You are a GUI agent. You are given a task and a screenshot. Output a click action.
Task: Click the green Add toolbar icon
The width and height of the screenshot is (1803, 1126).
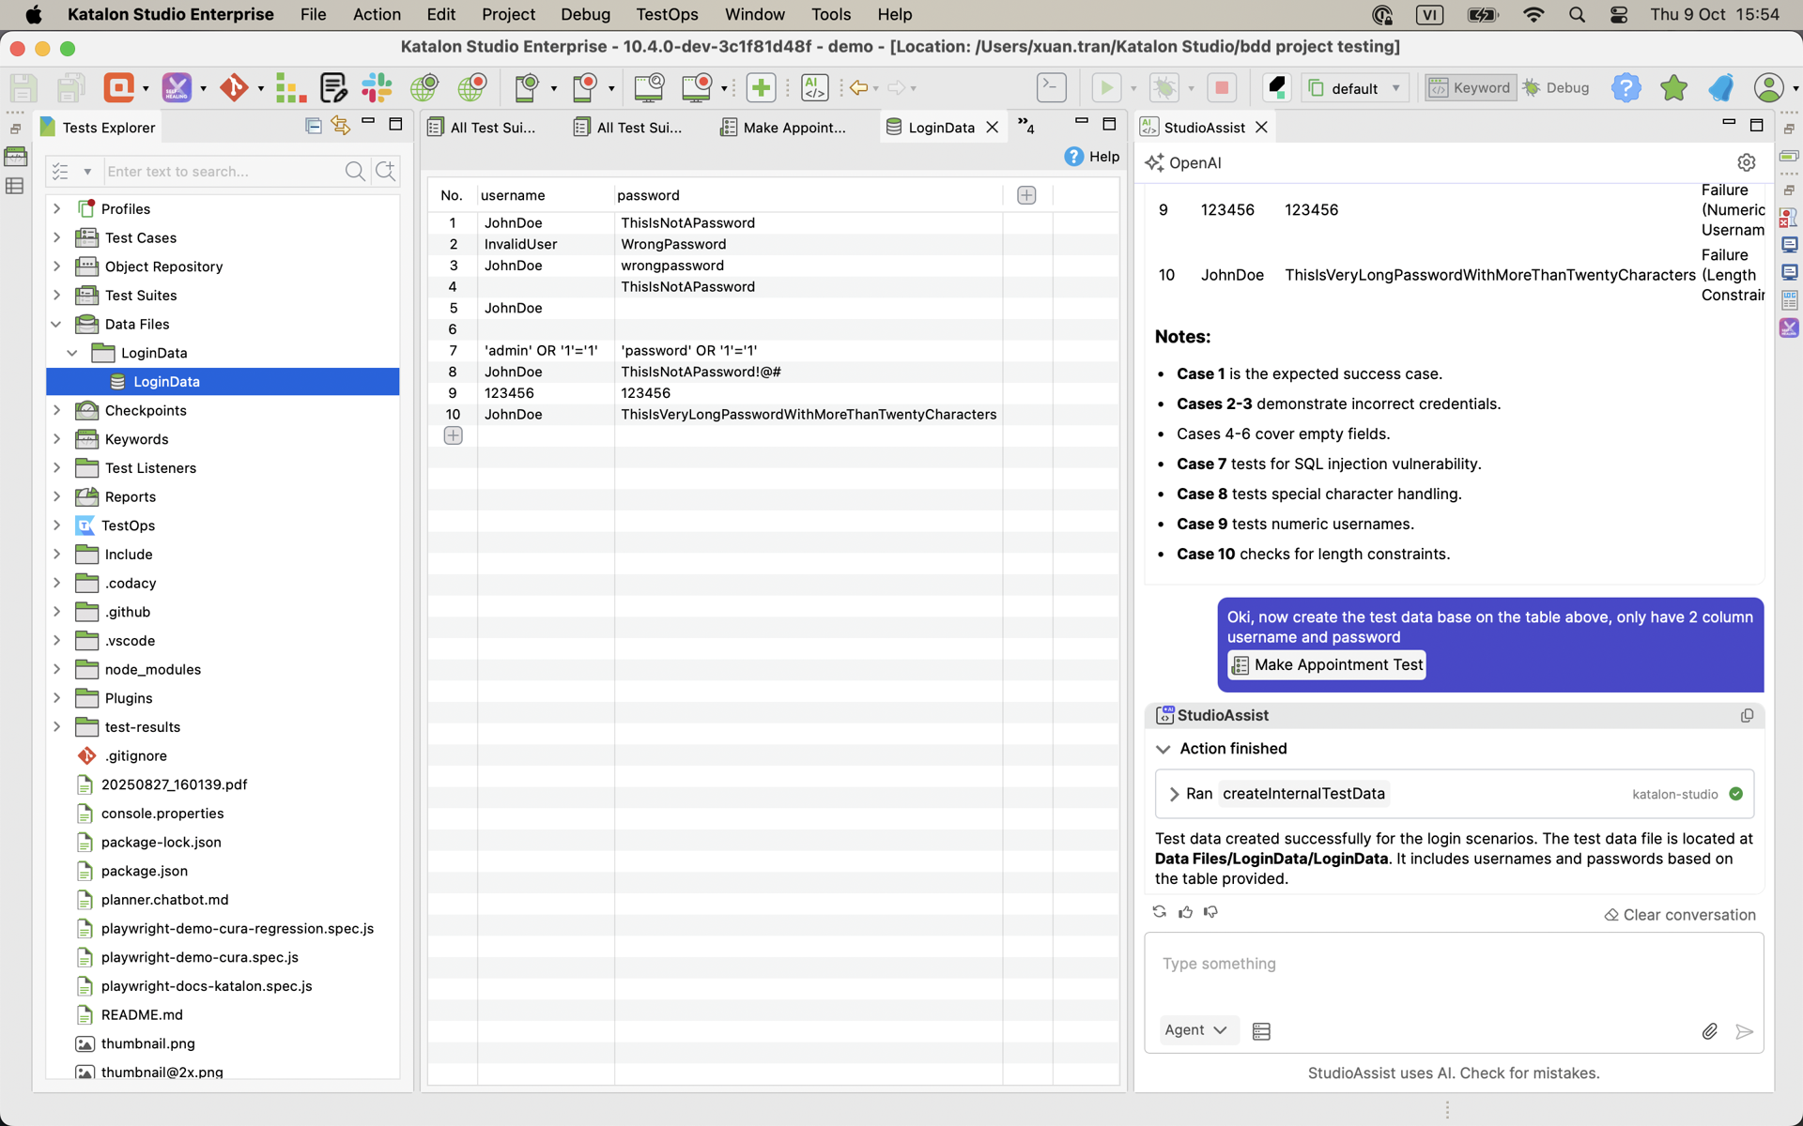(762, 87)
